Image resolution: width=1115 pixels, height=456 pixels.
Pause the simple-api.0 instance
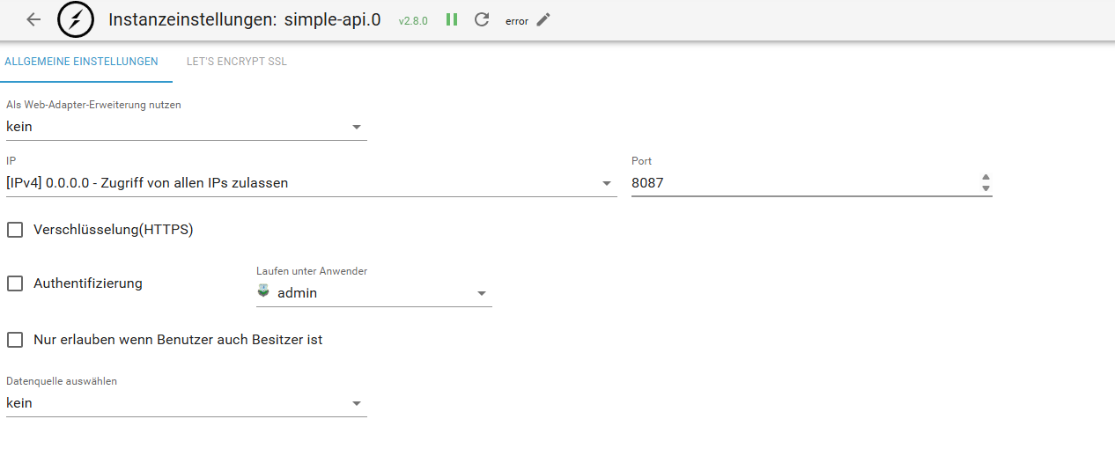pos(452,19)
